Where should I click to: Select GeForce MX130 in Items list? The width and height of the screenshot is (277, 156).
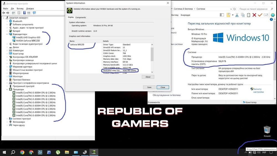click(x=77, y=45)
